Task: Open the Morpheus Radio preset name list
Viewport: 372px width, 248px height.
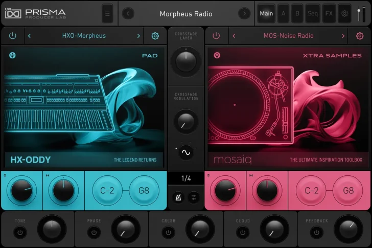Action: coord(185,14)
